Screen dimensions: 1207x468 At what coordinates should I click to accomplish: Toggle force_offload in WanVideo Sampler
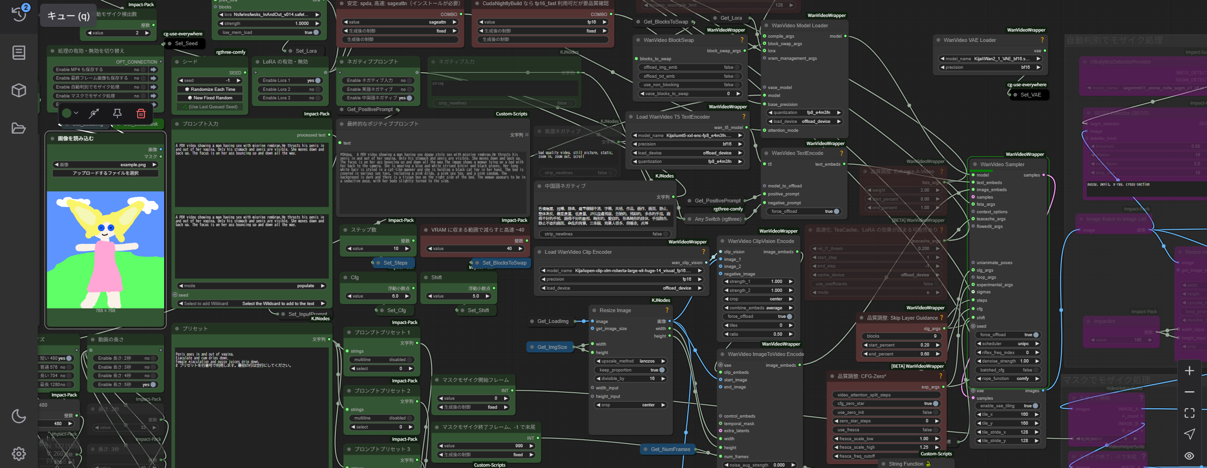[1008, 335]
